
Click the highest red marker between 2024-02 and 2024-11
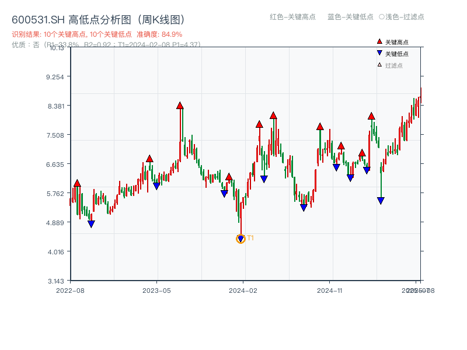click(273, 116)
